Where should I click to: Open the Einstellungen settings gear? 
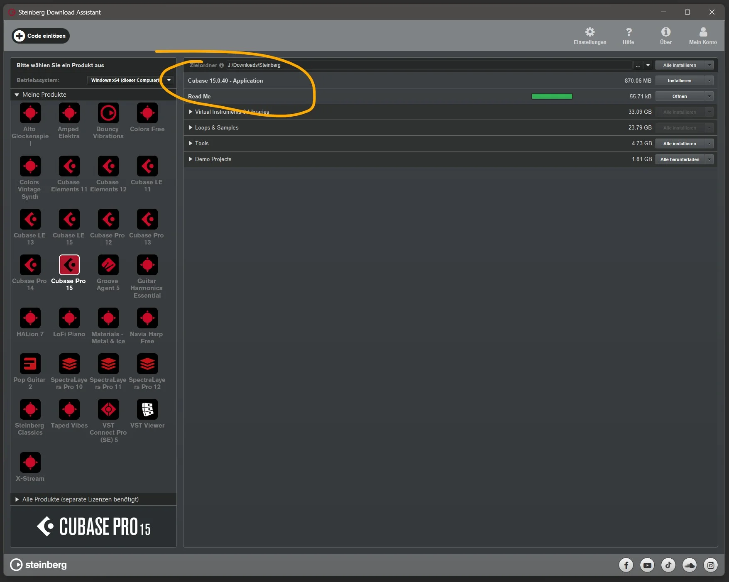[x=590, y=36]
